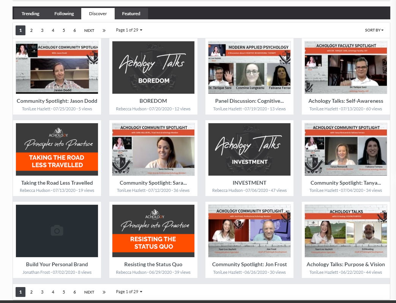The height and width of the screenshot is (303, 396).
Task: Click date 06/22/2020 under Purpose & Vision
Action: point(352,272)
